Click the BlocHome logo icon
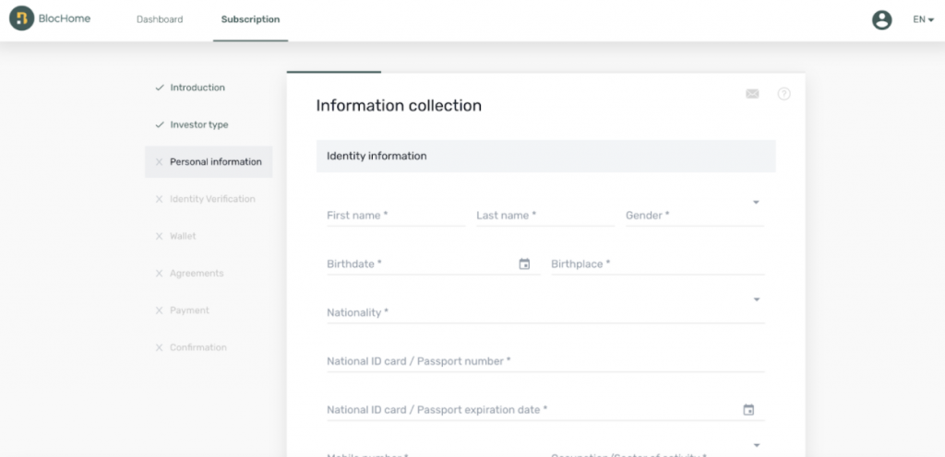 pos(22,18)
